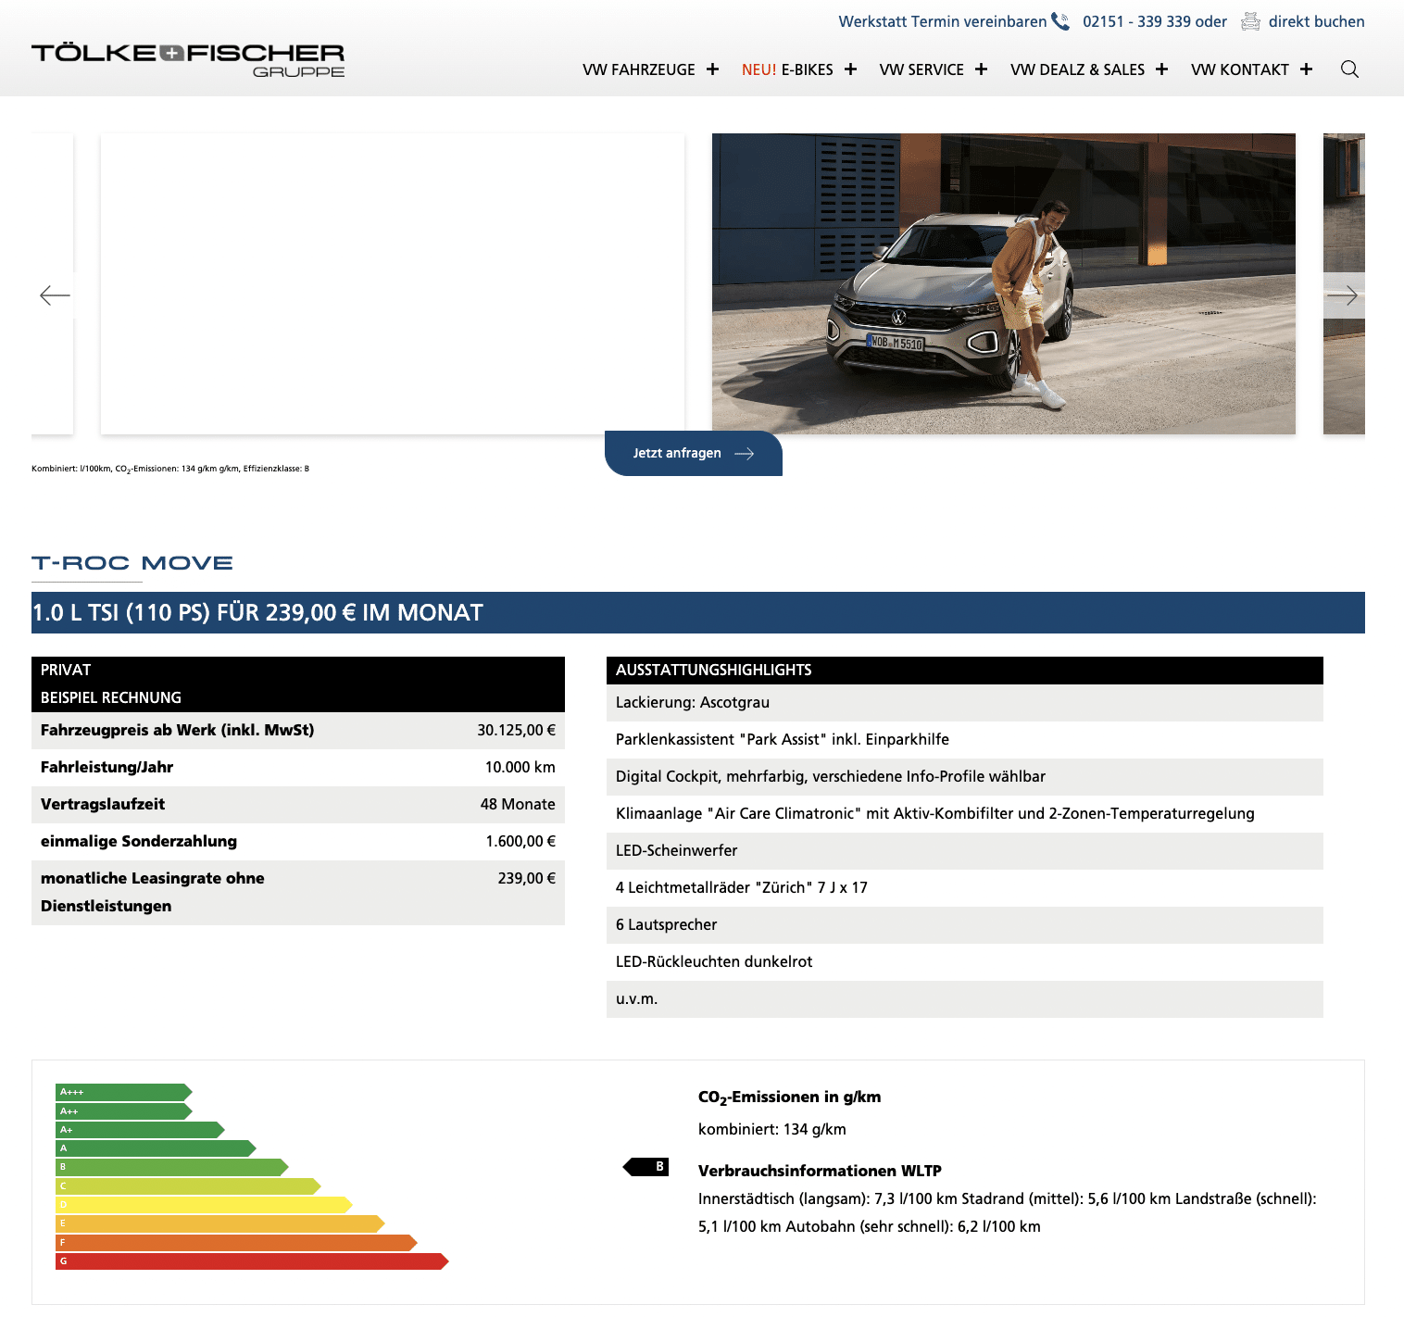
Task: Expand VW Kontakt plus icon
Action: coord(1306,69)
